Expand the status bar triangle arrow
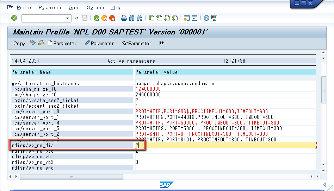 tap(324, 185)
